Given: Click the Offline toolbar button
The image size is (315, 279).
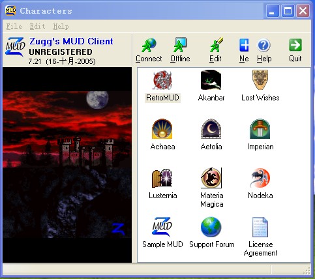Looking at the screenshot, I should coord(180,50).
